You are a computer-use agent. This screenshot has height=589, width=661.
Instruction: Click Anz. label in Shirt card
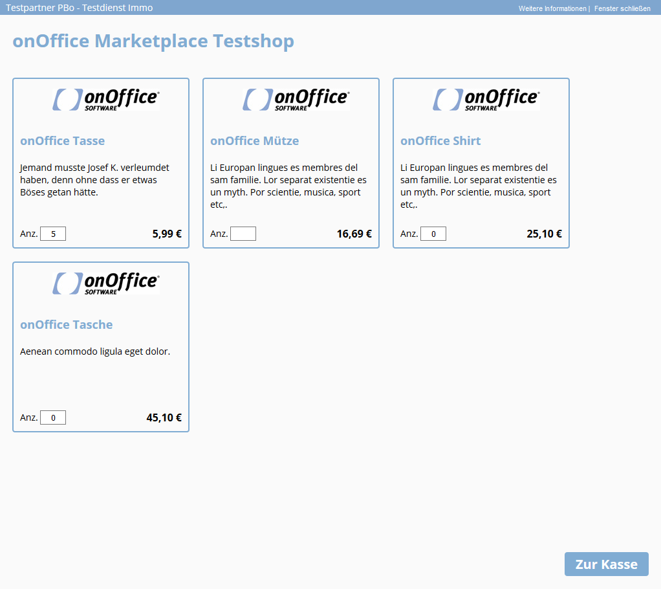pyautogui.click(x=409, y=234)
